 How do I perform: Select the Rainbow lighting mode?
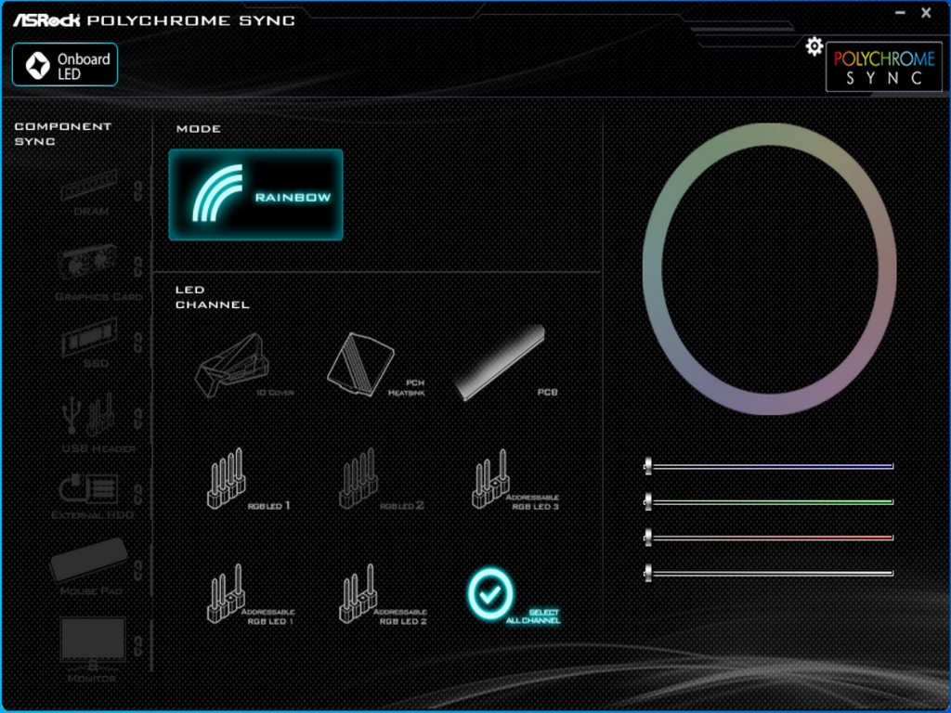click(255, 195)
